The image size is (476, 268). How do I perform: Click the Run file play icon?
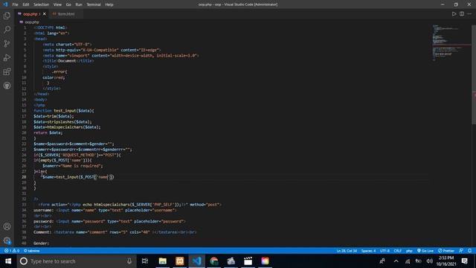pyautogui.click(x=454, y=13)
